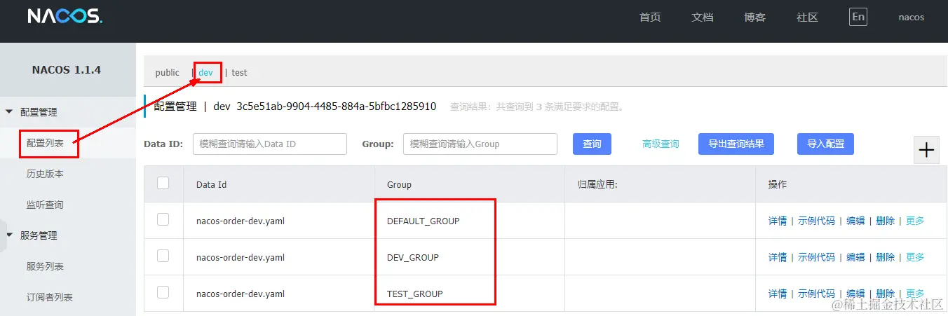The image size is (948, 316).
Task: Switch to the dev namespace tab
Action: point(205,72)
